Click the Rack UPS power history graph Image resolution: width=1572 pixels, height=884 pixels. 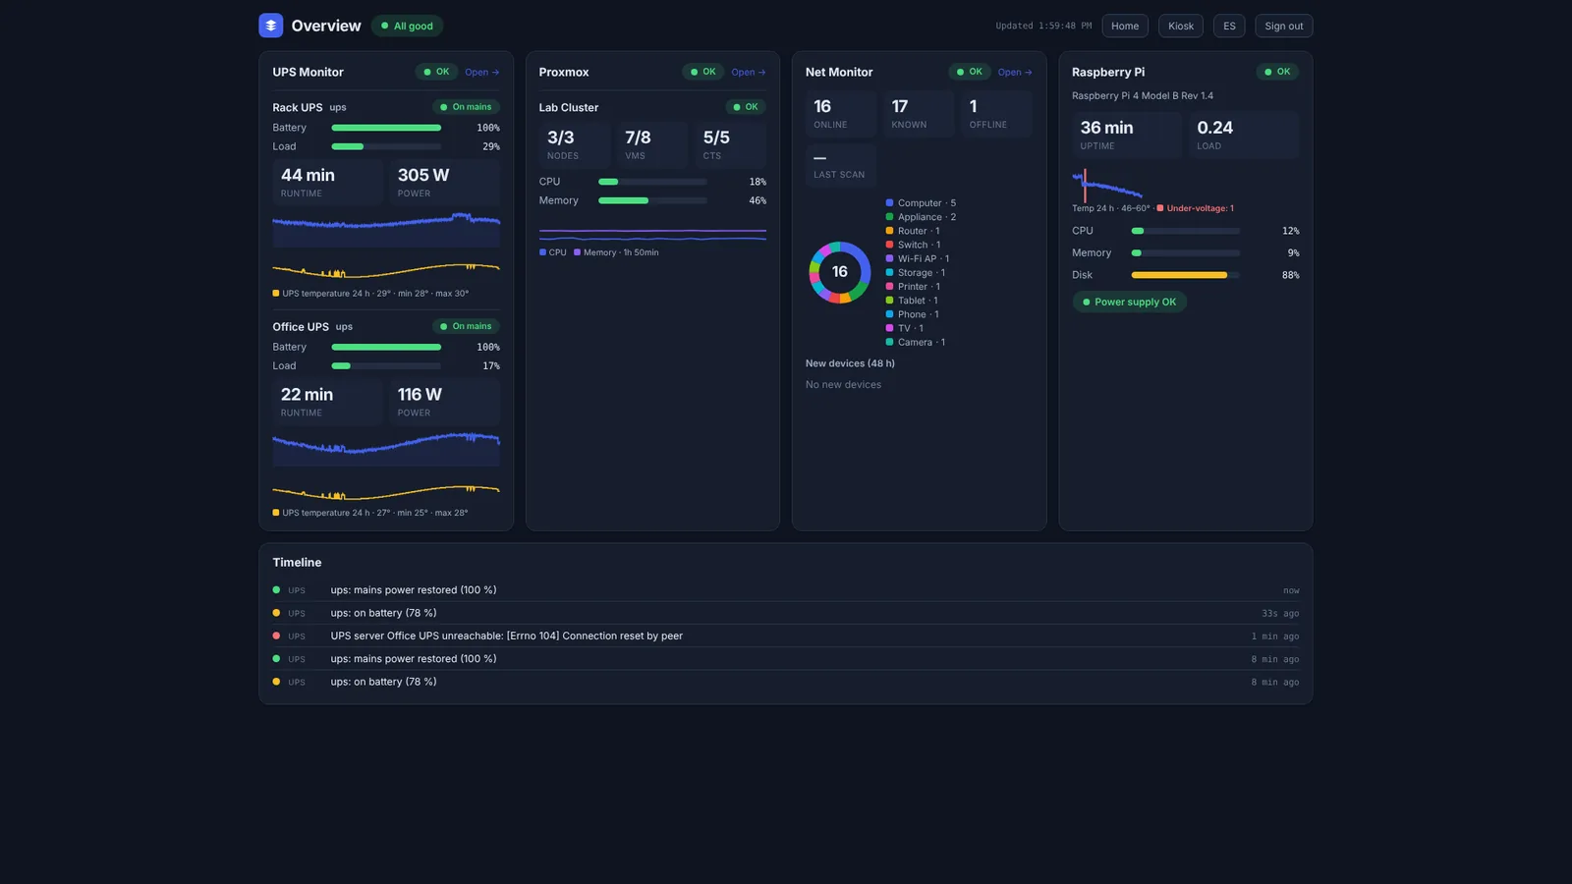click(x=386, y=230)
